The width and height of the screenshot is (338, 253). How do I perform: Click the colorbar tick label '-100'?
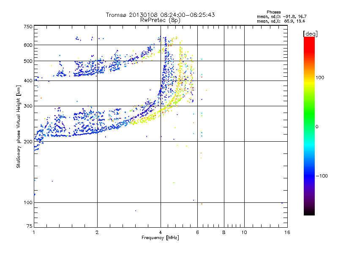pos(322,176)
